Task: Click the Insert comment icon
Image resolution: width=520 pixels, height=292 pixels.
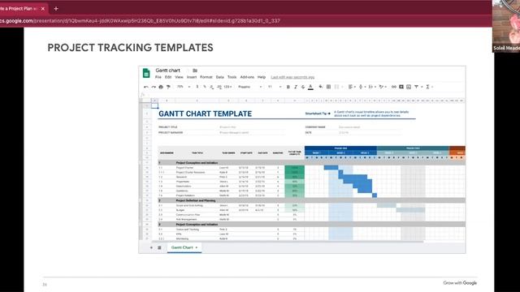Action: [401, 87]
